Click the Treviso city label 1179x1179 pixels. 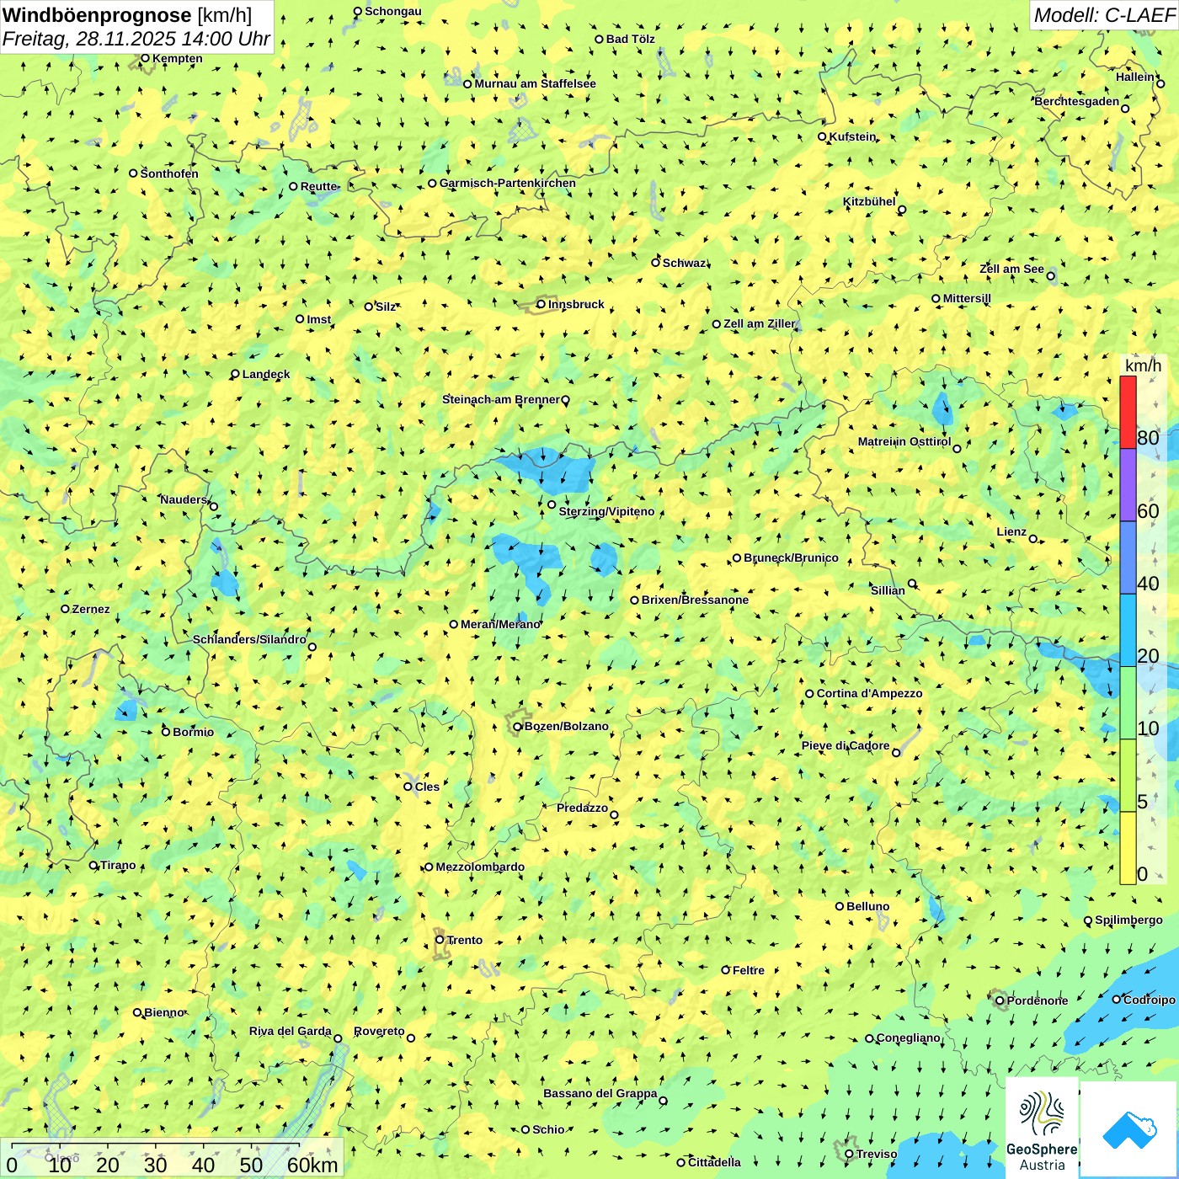[877, 1154]
